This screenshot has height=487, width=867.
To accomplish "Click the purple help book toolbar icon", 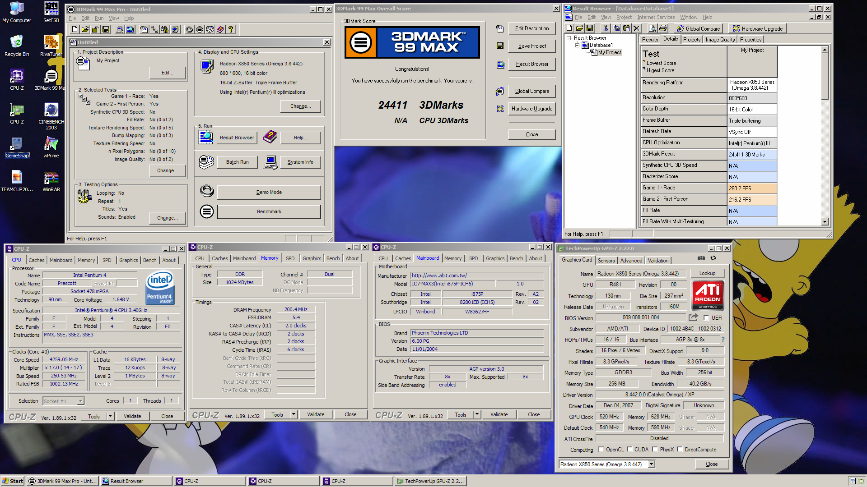I will 220,29.
